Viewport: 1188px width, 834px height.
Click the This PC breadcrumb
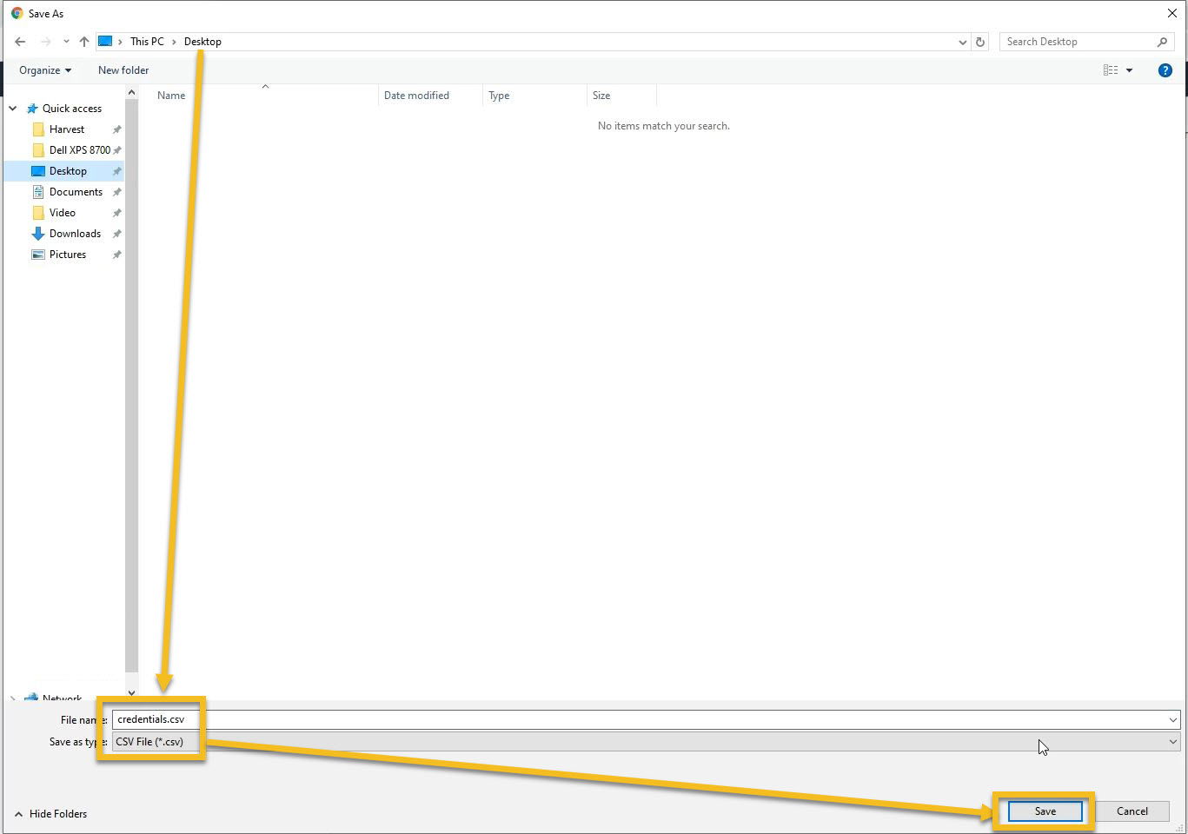coord(147,42)
